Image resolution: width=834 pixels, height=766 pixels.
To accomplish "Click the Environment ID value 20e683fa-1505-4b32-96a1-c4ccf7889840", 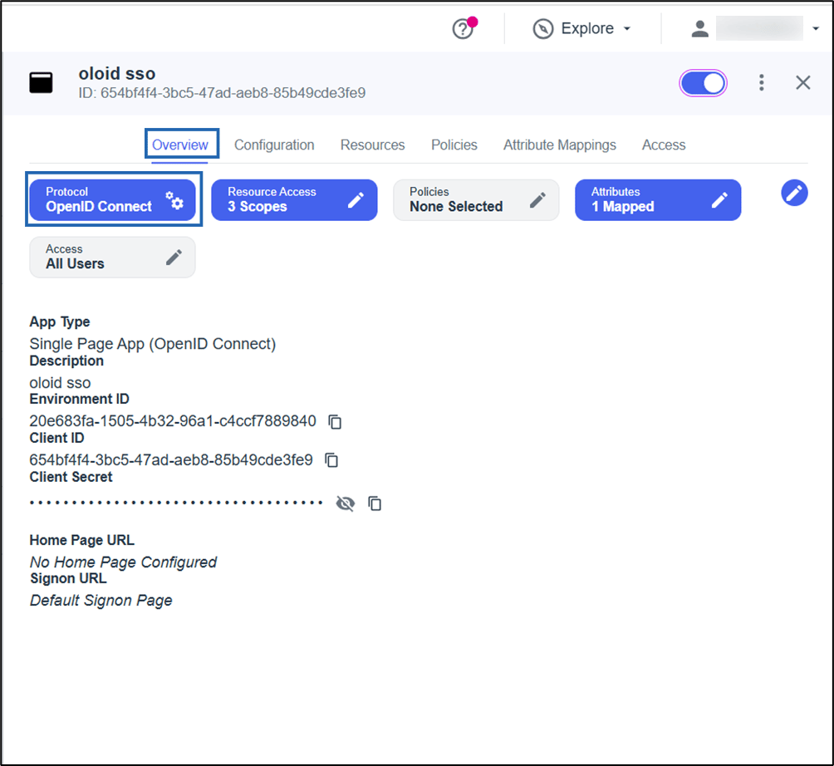I will click(173, 421).
